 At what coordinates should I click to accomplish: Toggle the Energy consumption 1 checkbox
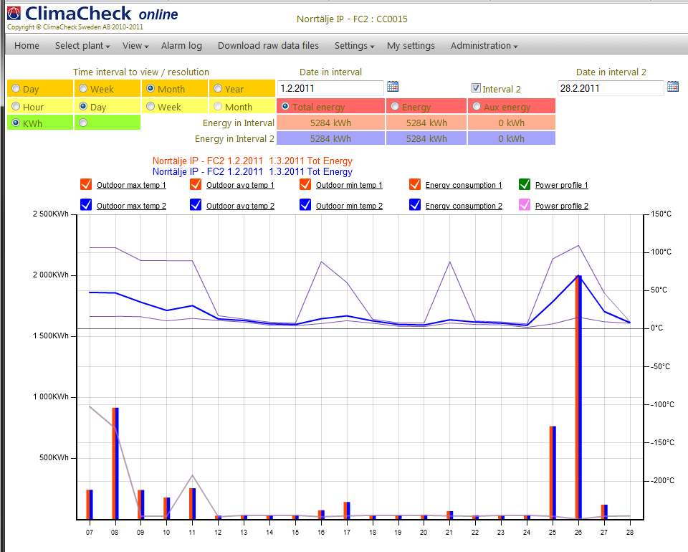415,184
